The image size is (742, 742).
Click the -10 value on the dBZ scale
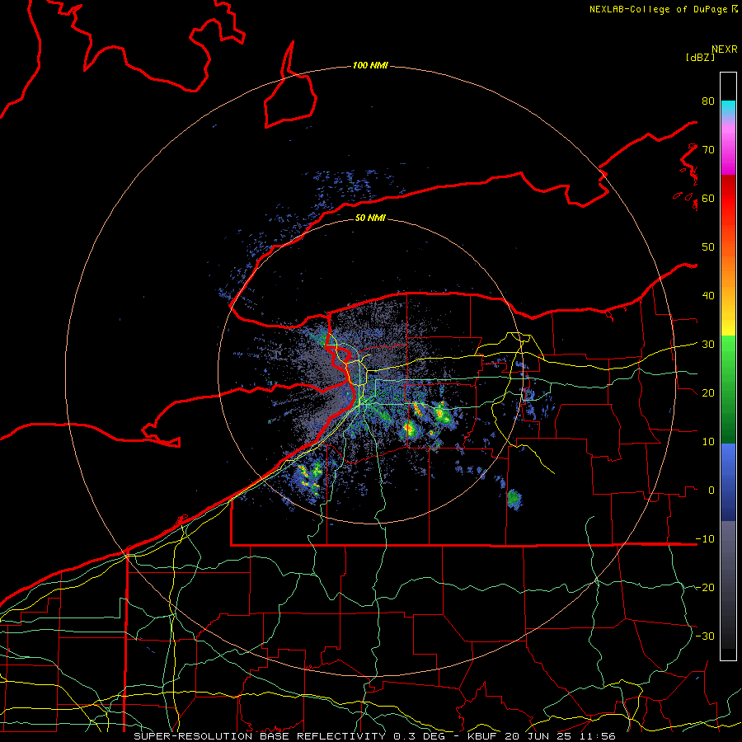coord(705,538)
